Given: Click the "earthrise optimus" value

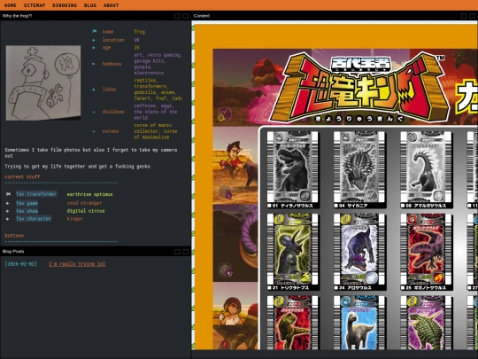Looking at the screenshot, I should point(89,194).
